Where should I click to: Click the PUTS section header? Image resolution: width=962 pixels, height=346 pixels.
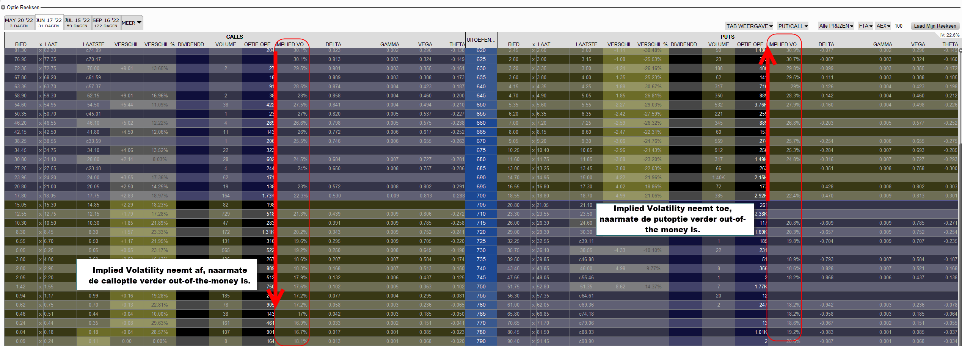pos(727,37)
